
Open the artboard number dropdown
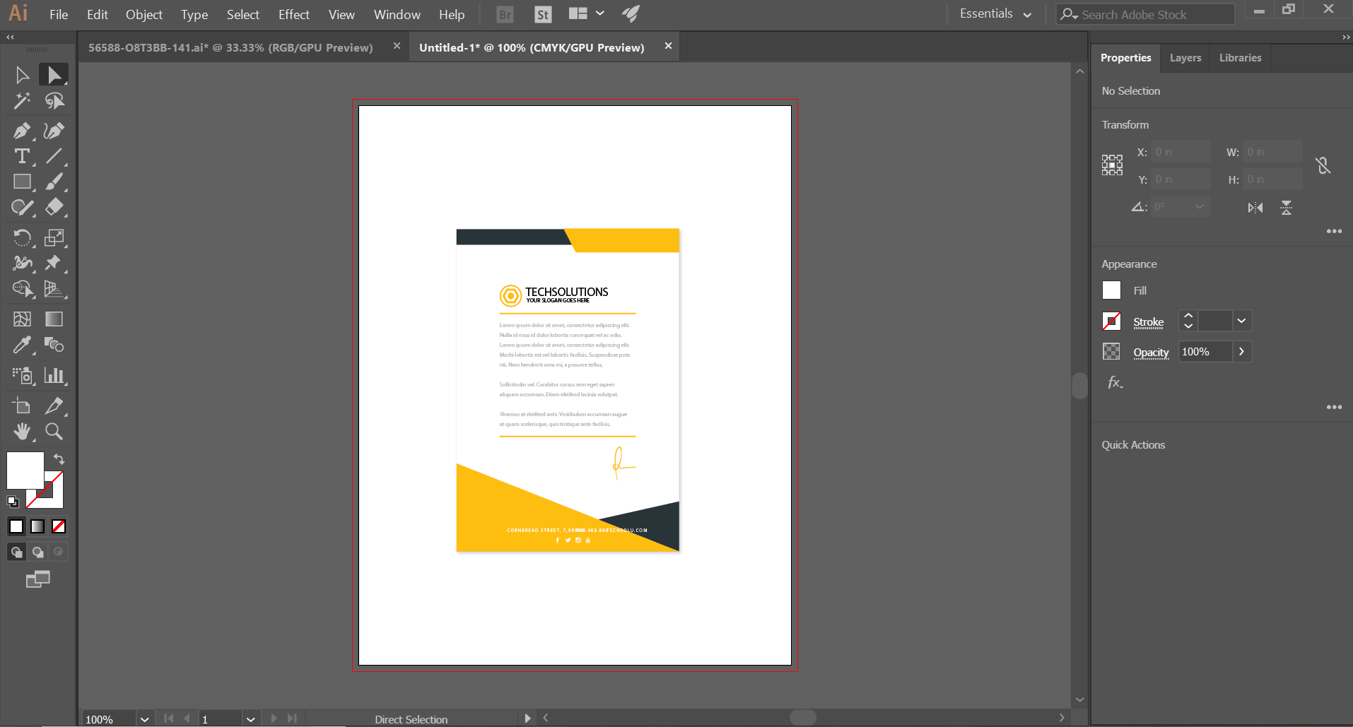pos(250,719)
